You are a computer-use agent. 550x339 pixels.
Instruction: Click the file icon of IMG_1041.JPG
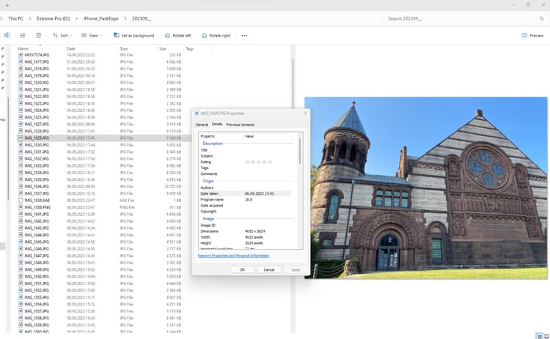[x=21, y=214]
